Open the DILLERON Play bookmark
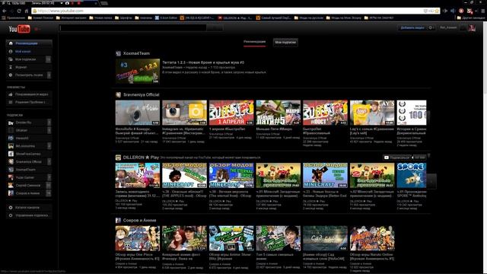This screenshot has width=487, height=274. [235, 18]
